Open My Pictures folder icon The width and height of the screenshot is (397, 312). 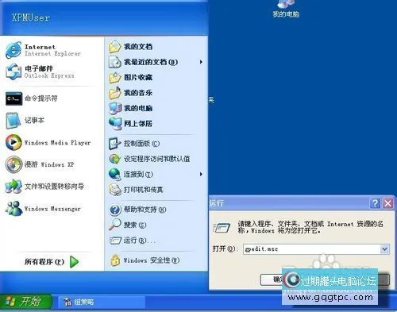[x=115, y=77]
